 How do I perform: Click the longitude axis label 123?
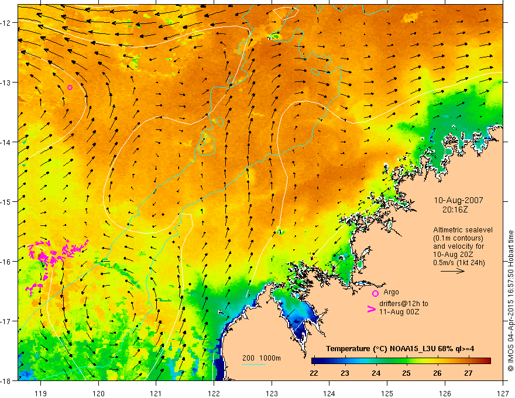pos(272,393)
